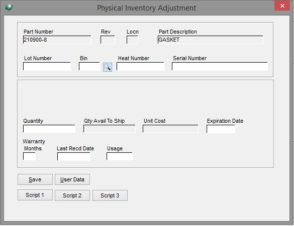The image size is (294, 226).
Task: Open the User Data button
Action: click(x=72, y=179)
